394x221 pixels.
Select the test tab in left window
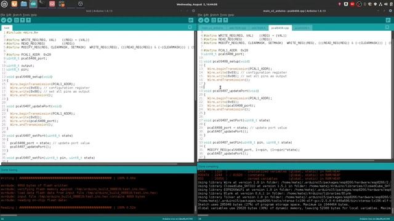(7, 28)
